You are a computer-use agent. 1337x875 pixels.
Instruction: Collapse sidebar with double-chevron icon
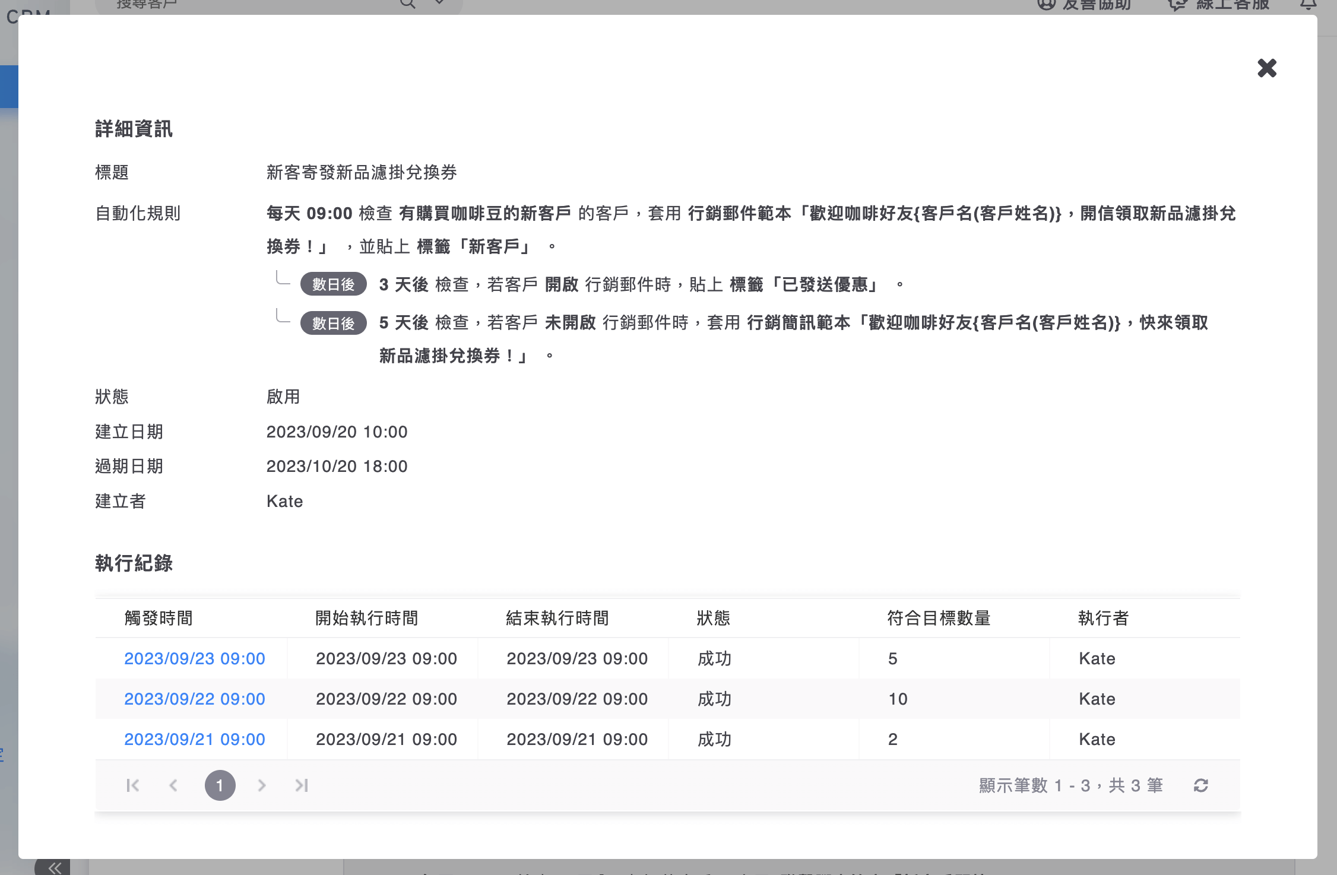55,868
